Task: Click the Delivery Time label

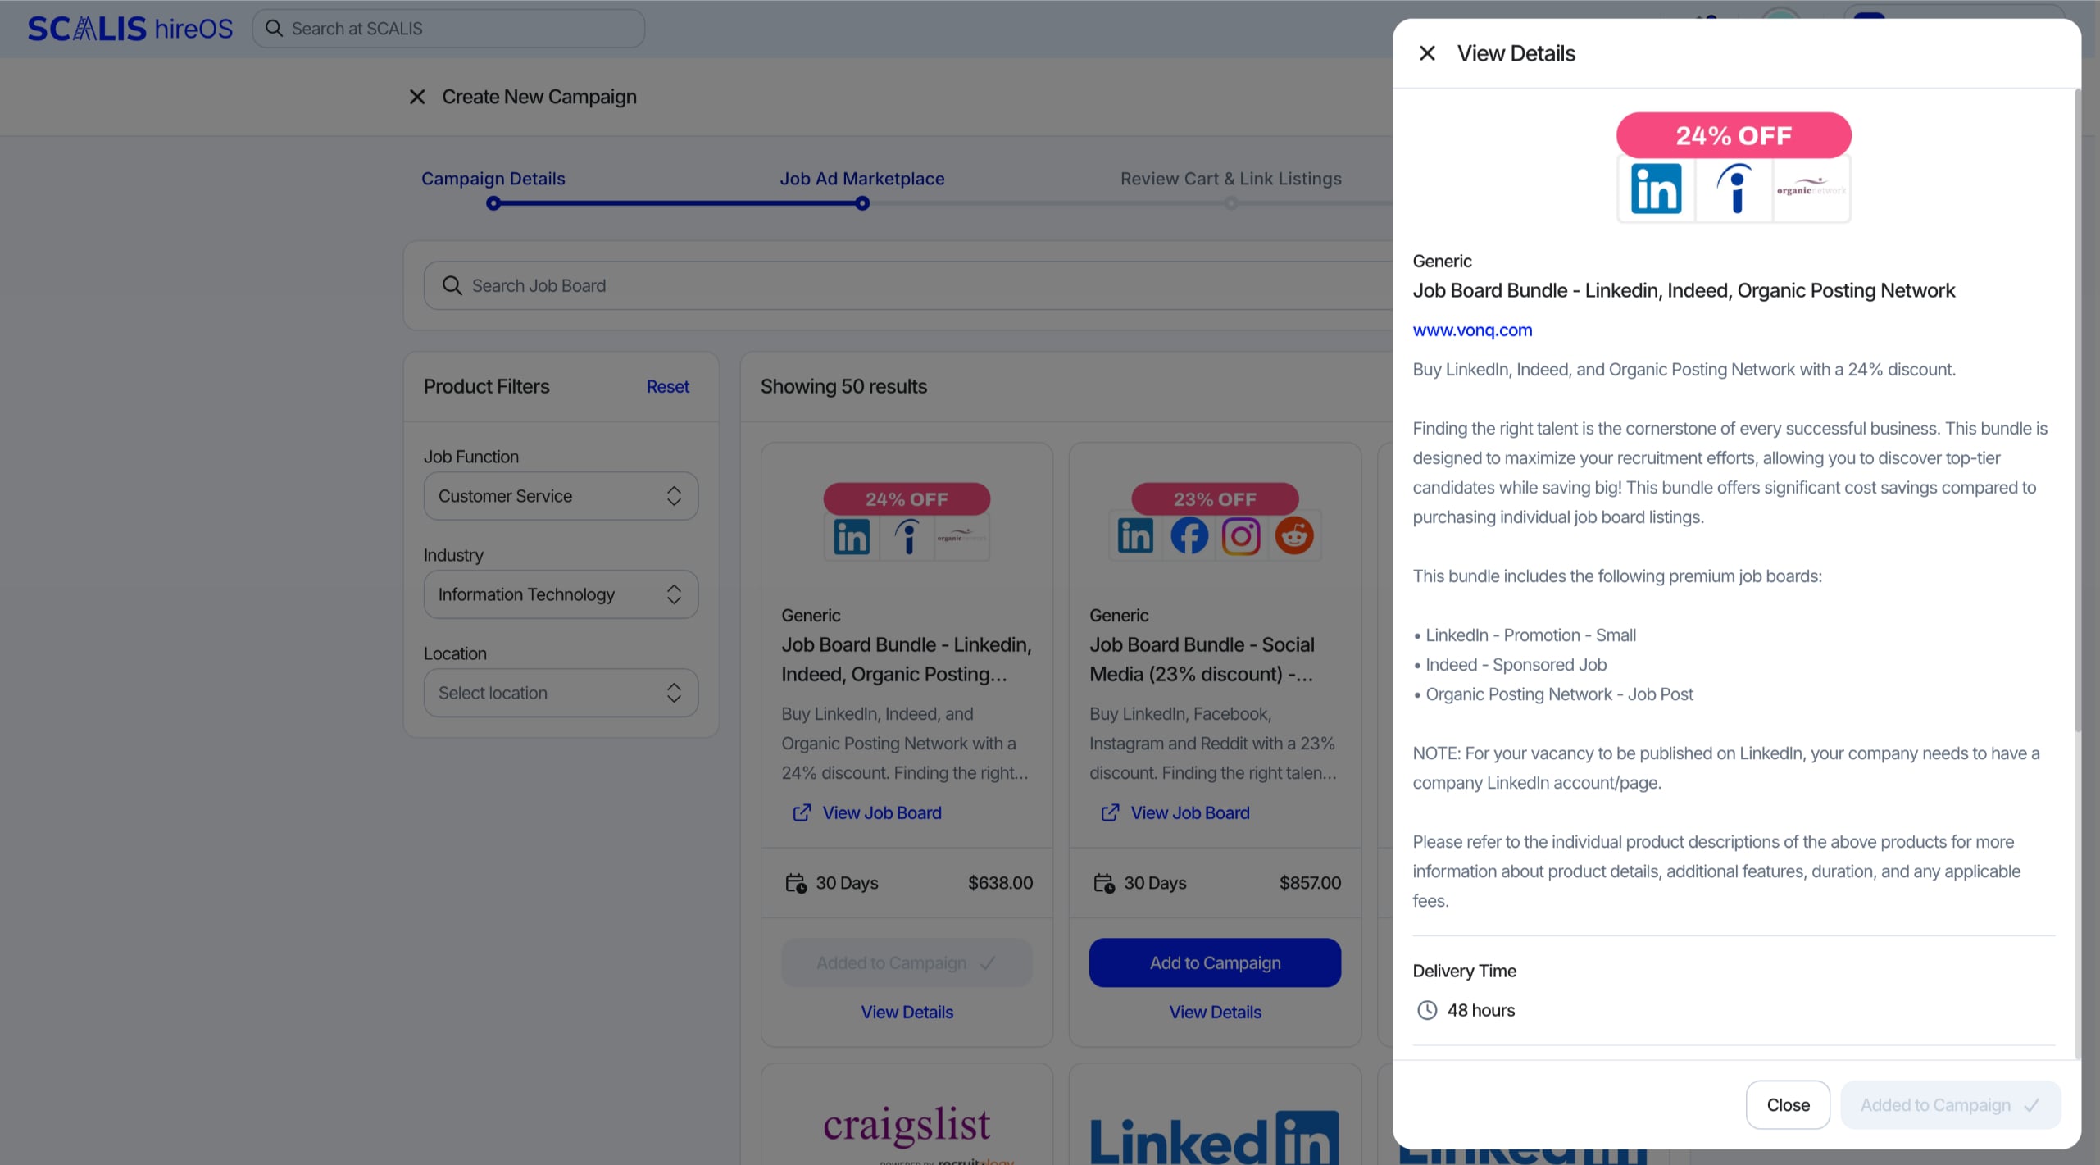Action: [1464, 971]
